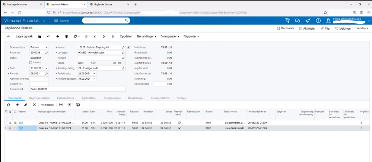
Task: Reload the browser page
Action: 19,12
